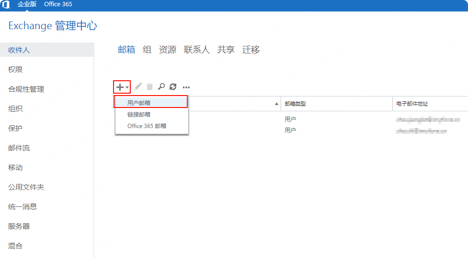The height and width of the screenshot is (258, 468).
Task: Click the sort arrow in the name column header
Action: (276, 104)
